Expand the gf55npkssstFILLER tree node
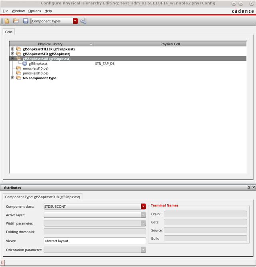256x267 pixels. [13, 49]
